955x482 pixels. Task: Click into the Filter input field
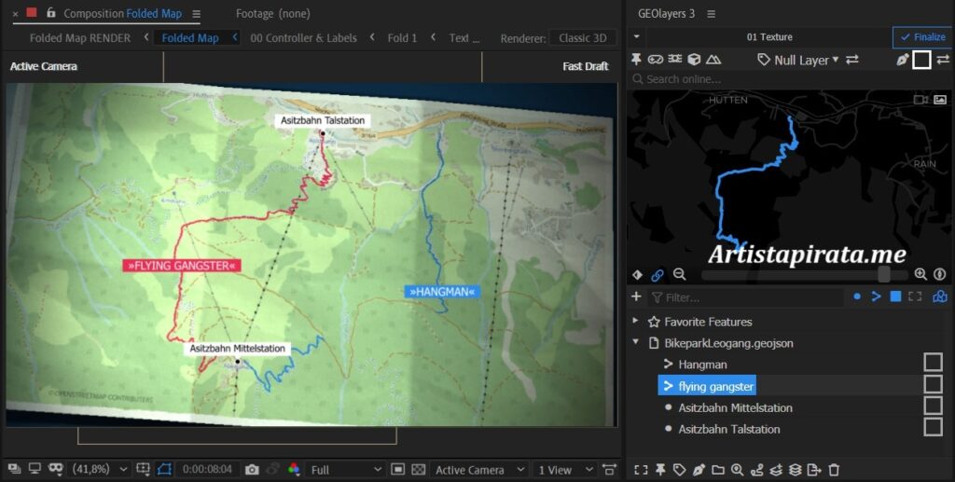coord(749,297)
